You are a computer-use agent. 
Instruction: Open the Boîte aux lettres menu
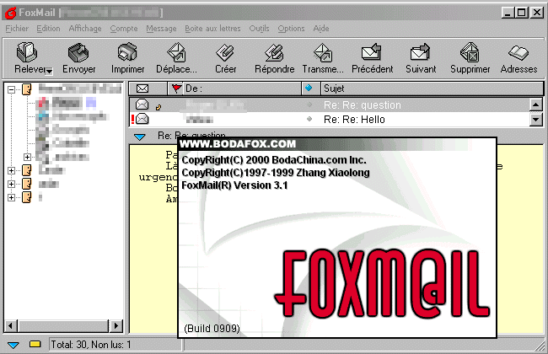[x=212, y=28]
